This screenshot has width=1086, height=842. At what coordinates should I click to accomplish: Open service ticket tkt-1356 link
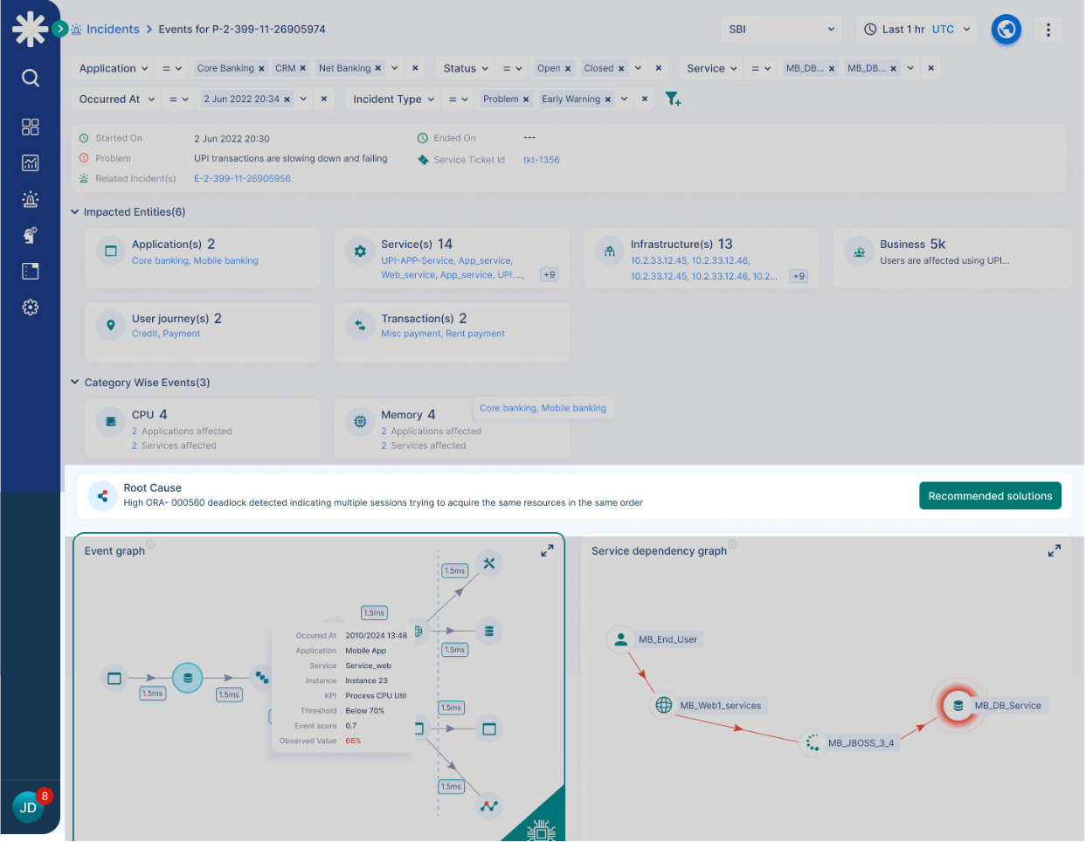pyautogui.click(x=542, y=161)
